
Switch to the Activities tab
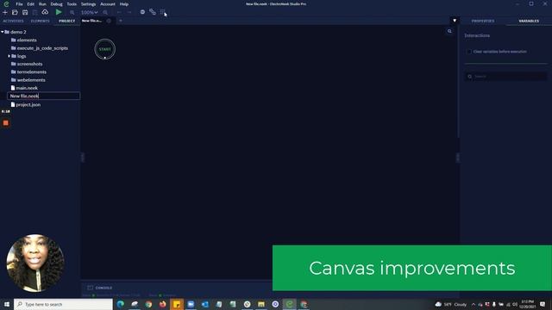coord(14,21)
